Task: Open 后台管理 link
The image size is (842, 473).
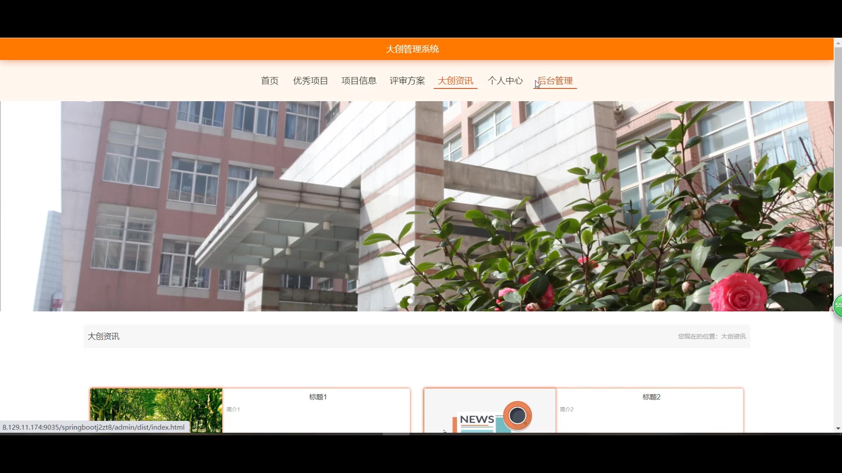Action: (x=555, y=81)
